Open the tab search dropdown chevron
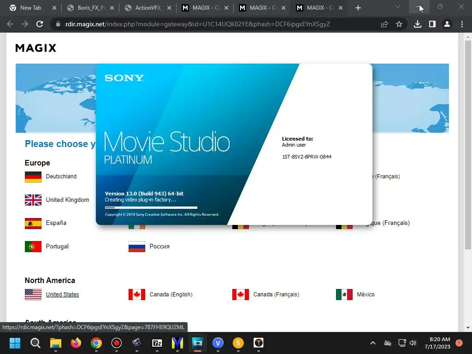This screenshot has width=472, height=354. [x=398, y=6]
